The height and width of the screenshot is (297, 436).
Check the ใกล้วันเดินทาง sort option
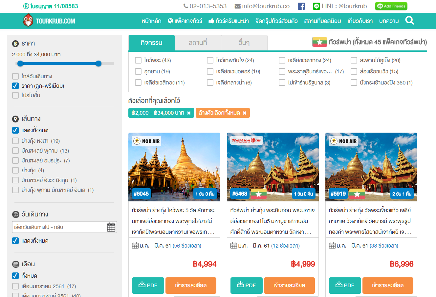[x=15, y=76]
